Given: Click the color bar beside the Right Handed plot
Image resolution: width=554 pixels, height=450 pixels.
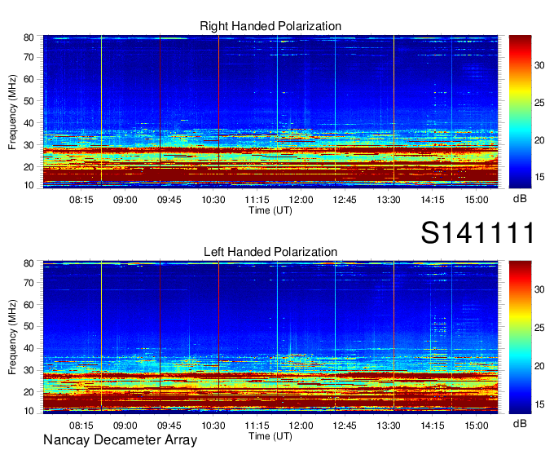Looking at the screenshot, I should (x=520, y=112).
